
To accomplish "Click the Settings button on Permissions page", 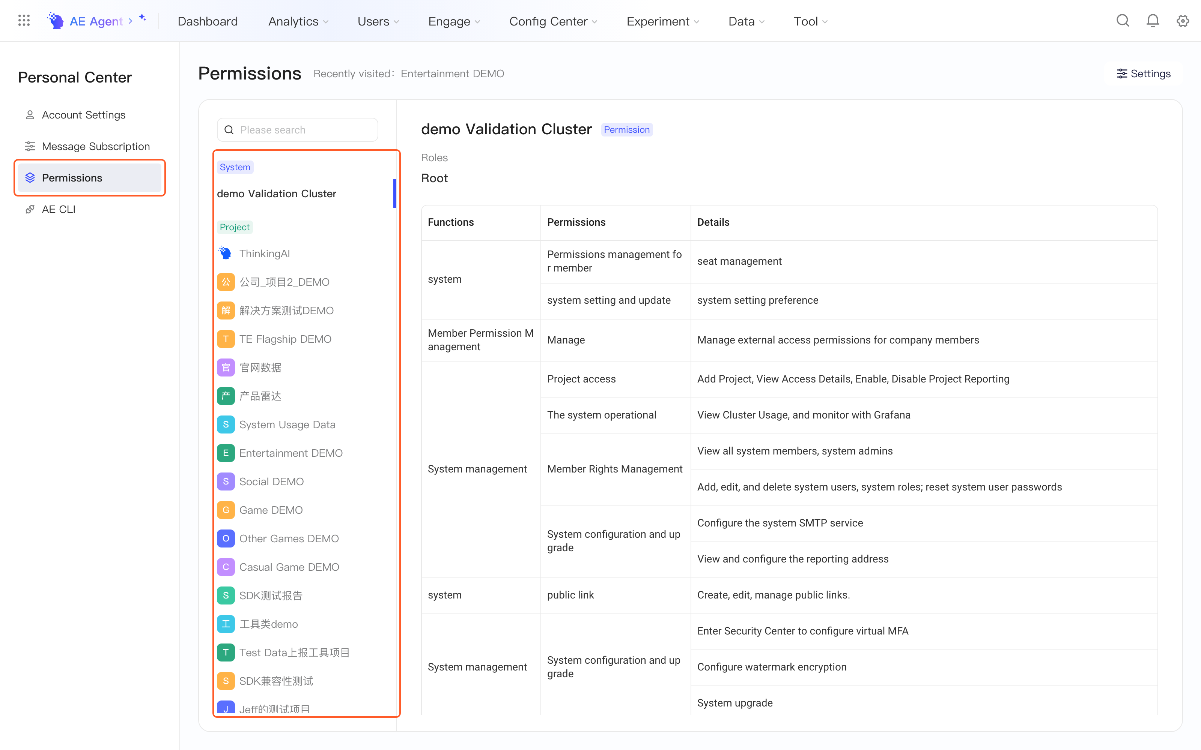I will (x=1144, y=73).
